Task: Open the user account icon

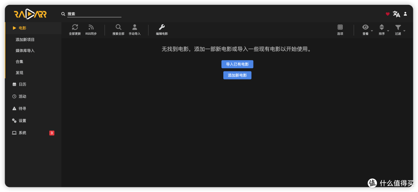Action: 405,14
